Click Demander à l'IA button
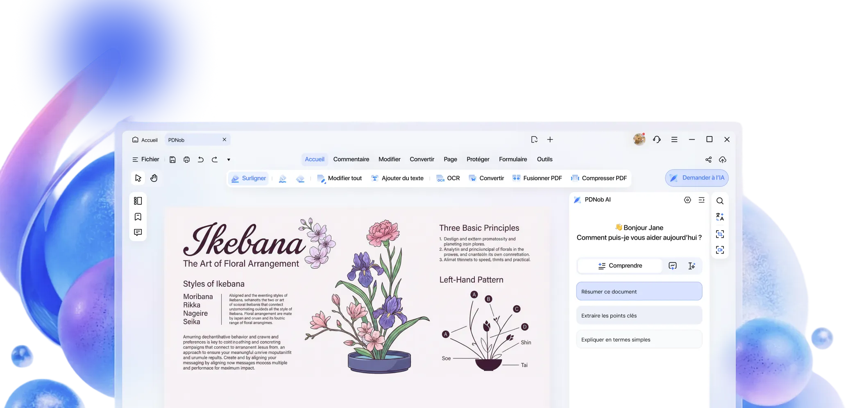Image resolution: width=857 pixels, height=408 pixels. (697, 178)
